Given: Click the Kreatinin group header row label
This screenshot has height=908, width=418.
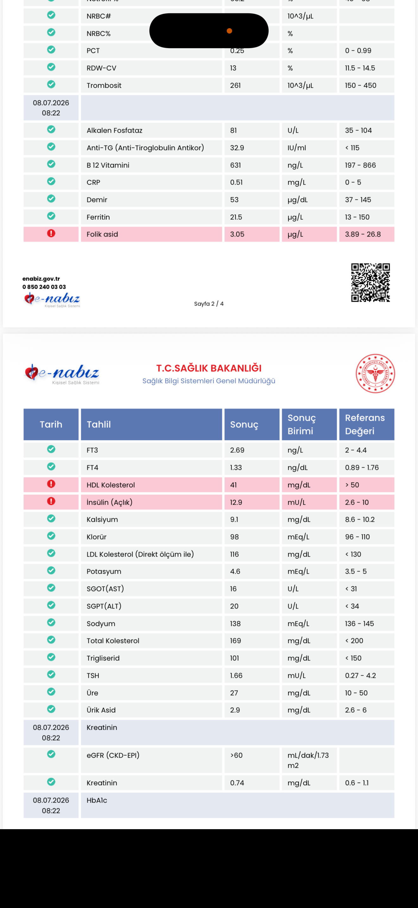Looking at the screenshot, I should [x=102, y=728].
